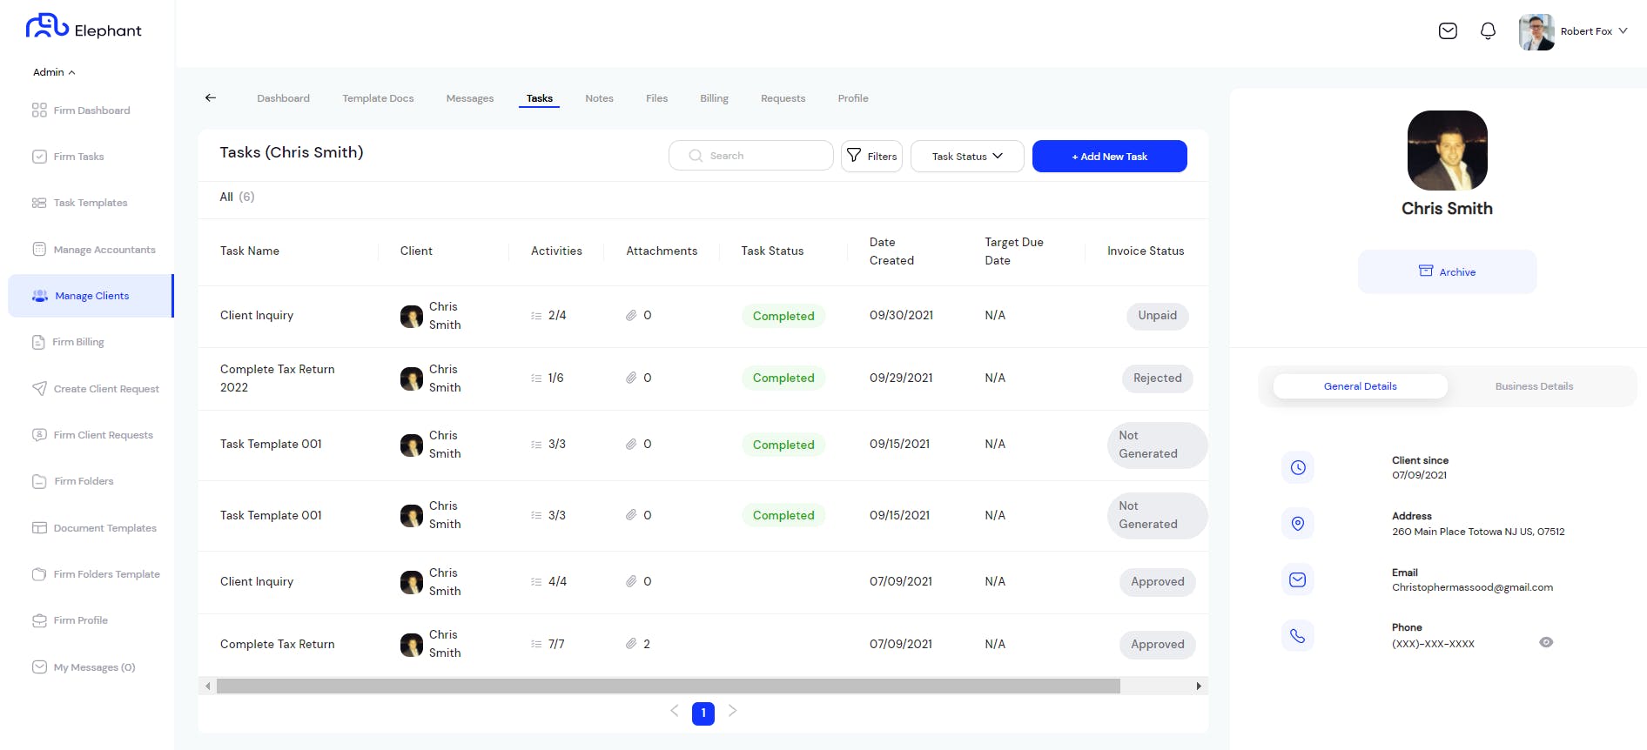Click the notification bell icon
Viewport: 1647px width, 750px height.
1488,31
